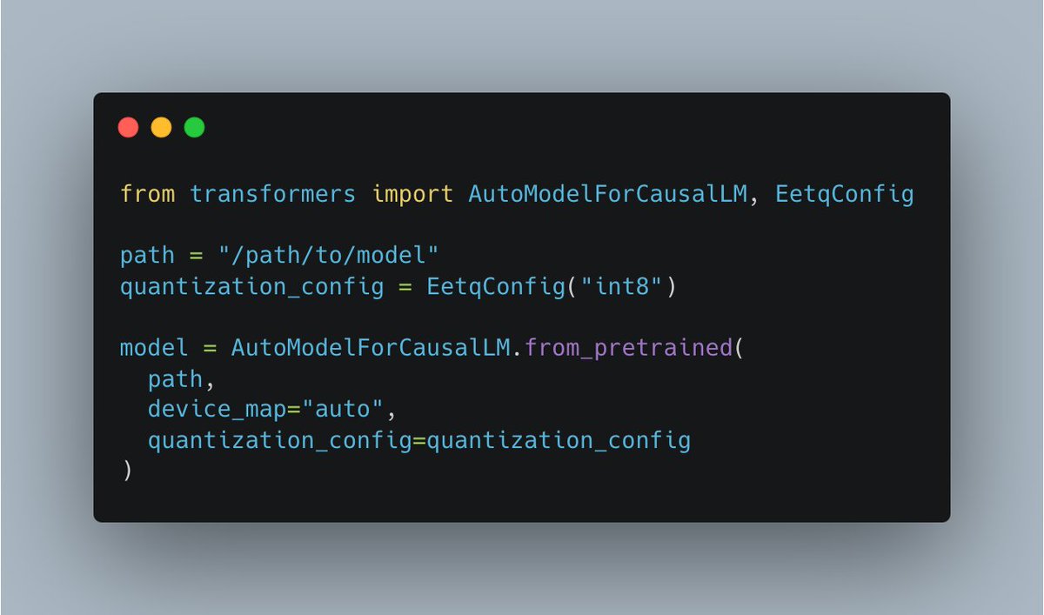Click the 'device_map' keyword argument
1044x615 pixels.
217,410
